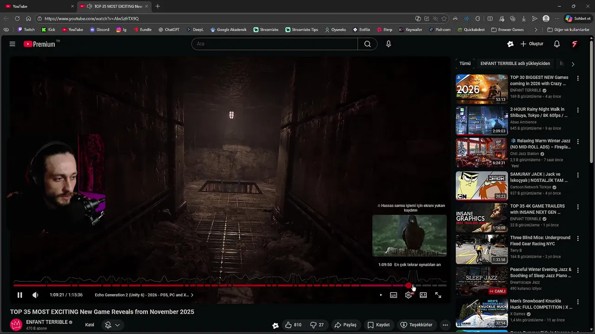Click the red scrubber handle on timeline
The height and width of the screenshot is (334, 595).
pos(409,285)
